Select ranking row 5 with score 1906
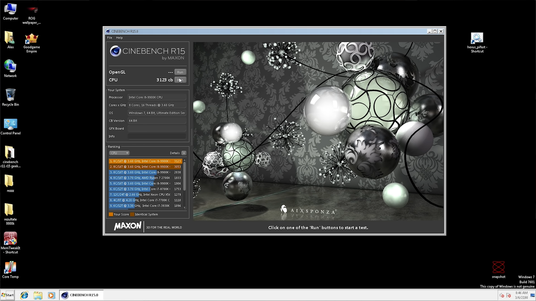This screenshot has height=301, width=536. pos(145,183)
